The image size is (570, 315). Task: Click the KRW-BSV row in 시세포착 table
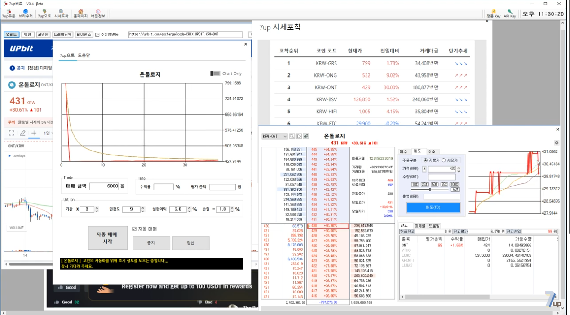(372, 99)
